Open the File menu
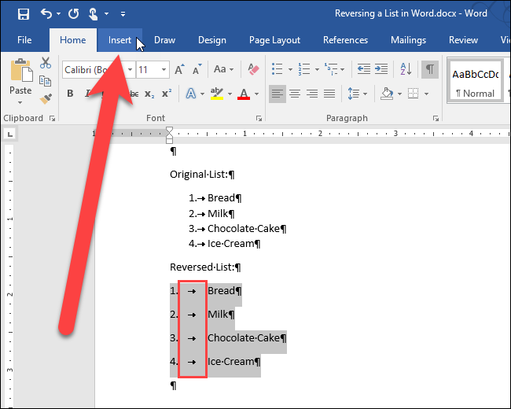Screen dimensions: 511x409 [24, 40]
